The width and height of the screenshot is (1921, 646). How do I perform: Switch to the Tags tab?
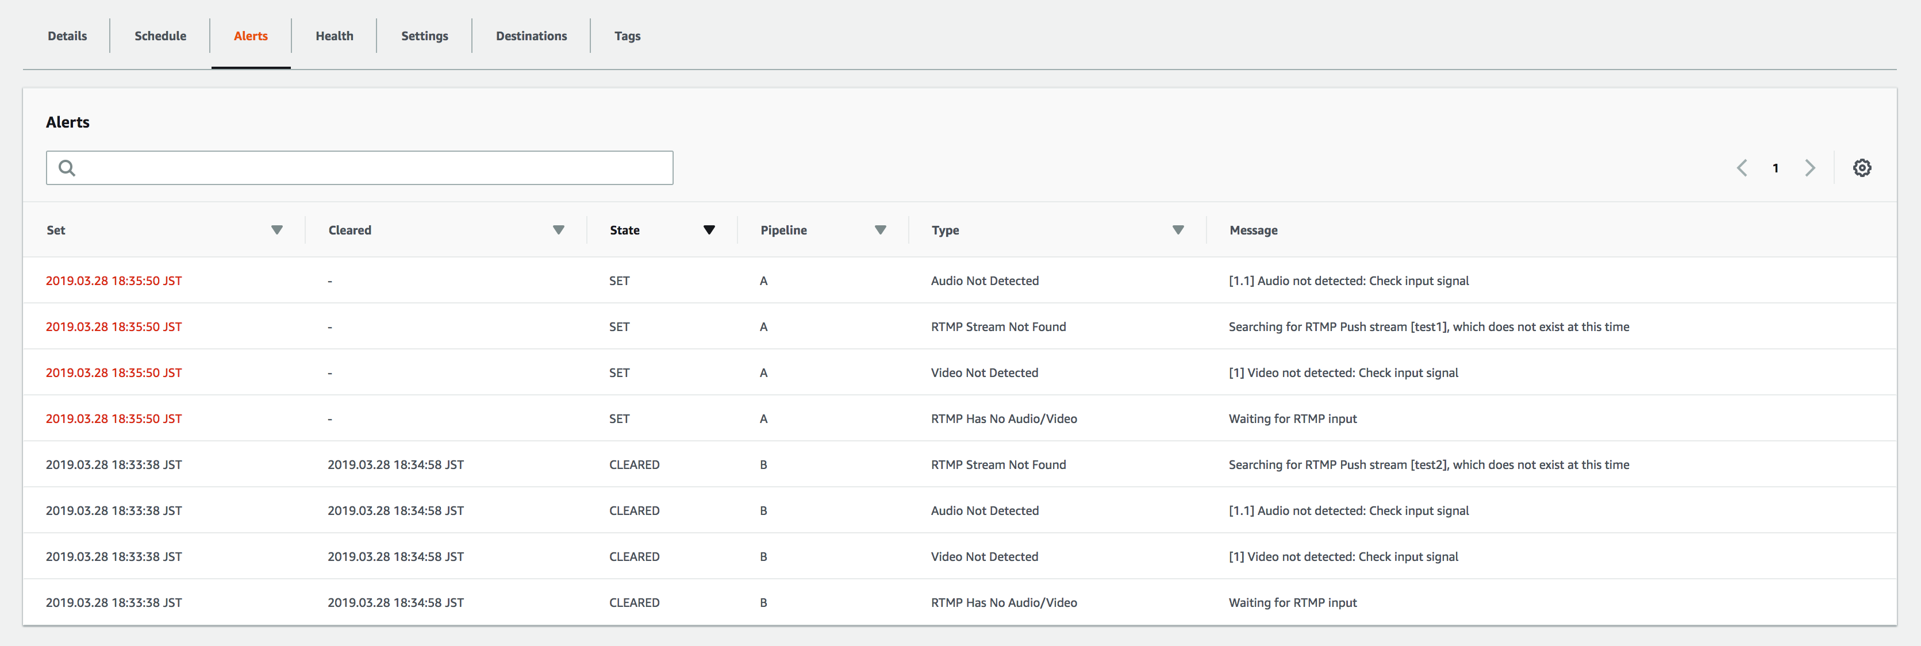tap(627, 36)
